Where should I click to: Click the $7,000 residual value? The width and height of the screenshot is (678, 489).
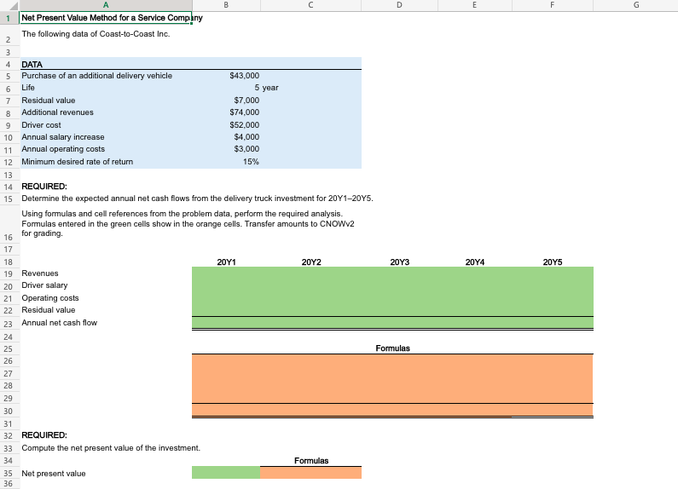coord(246,101)
